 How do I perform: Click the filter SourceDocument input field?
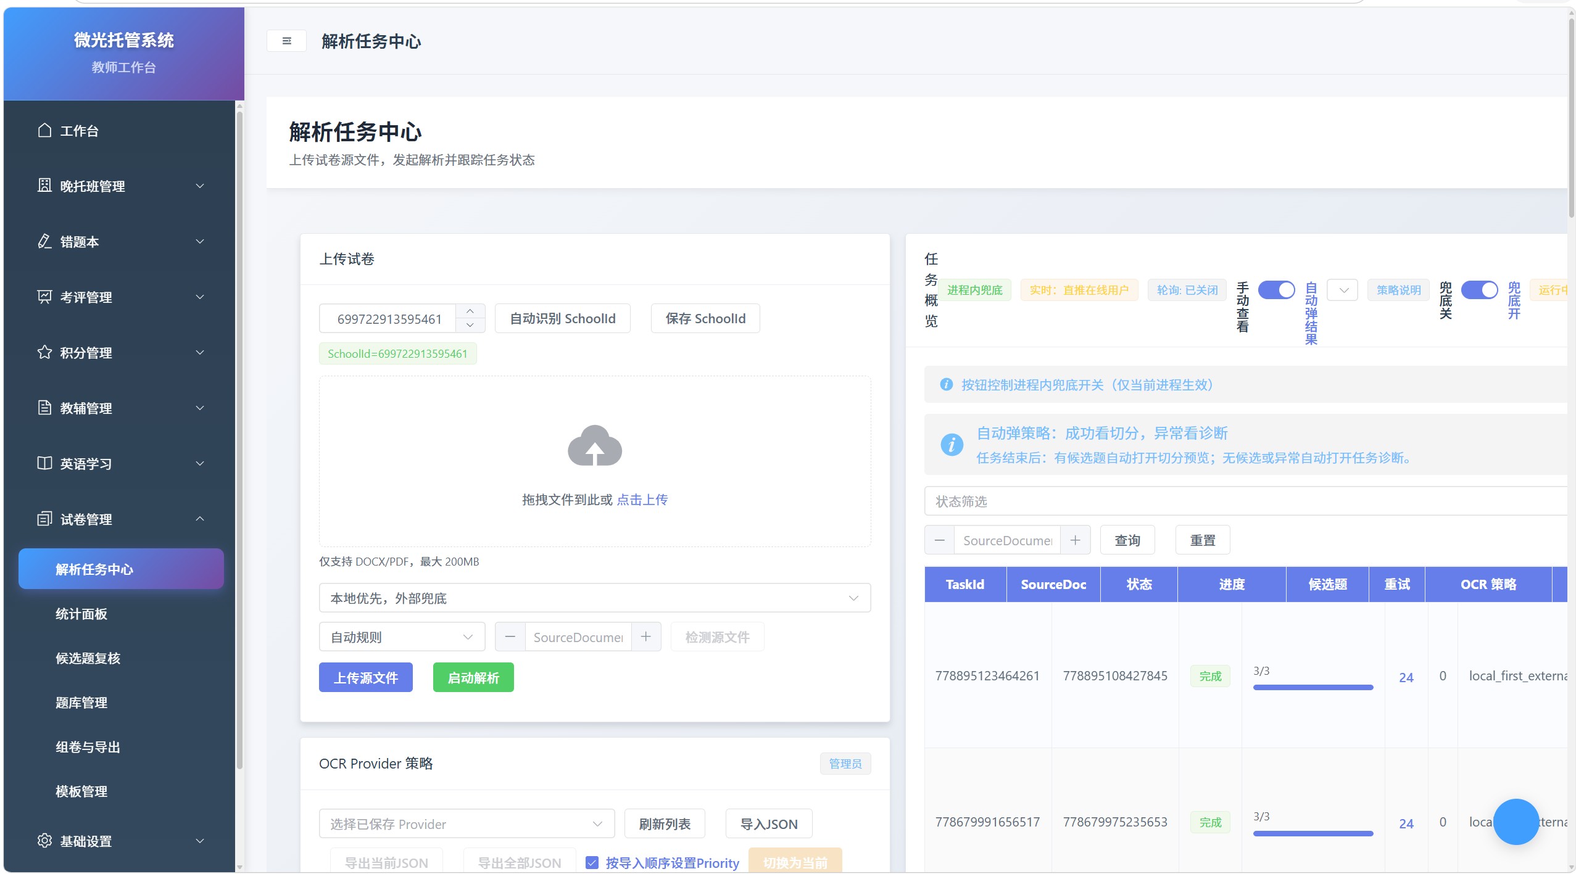point(1008,540)
